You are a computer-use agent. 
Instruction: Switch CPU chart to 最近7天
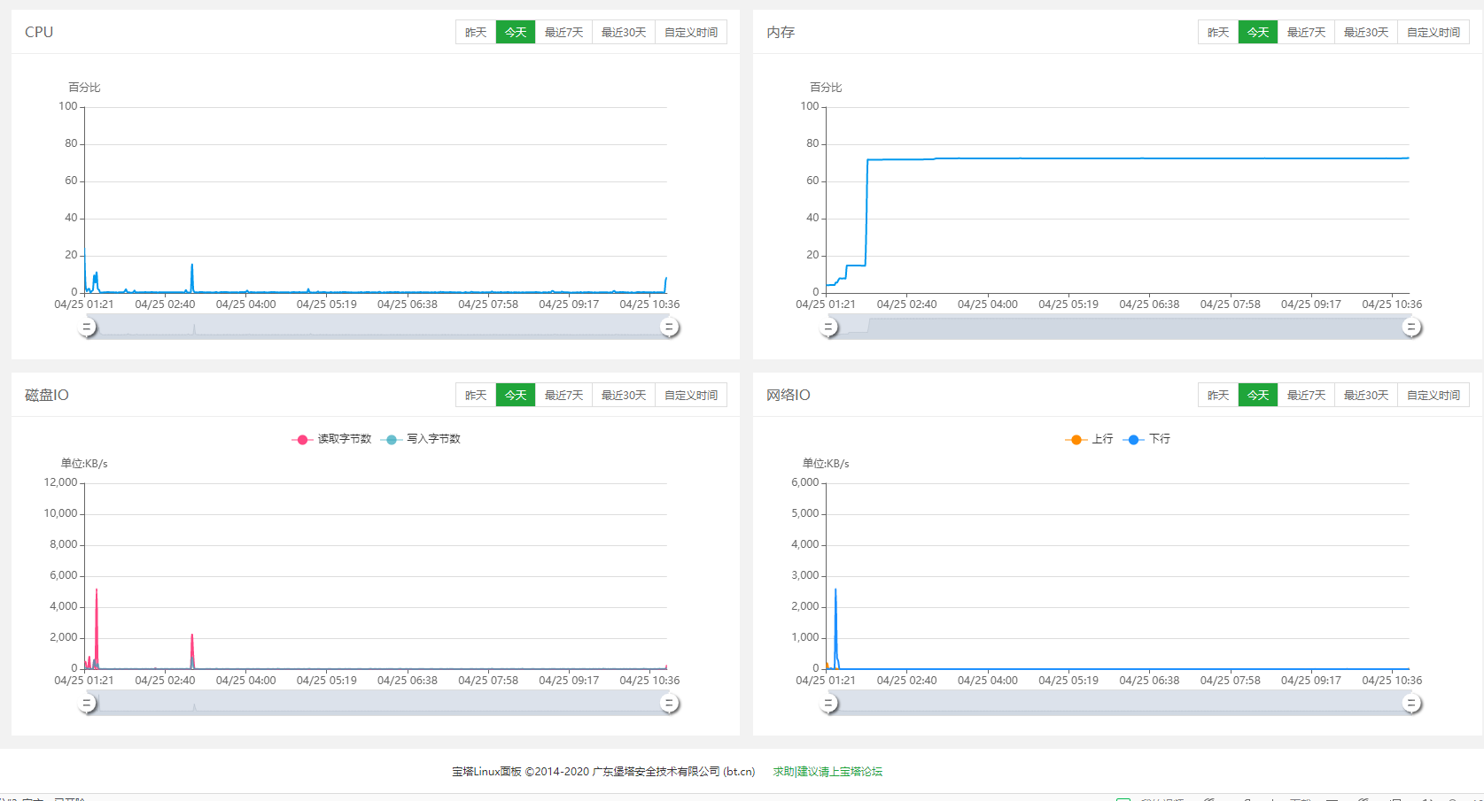coord(563,33)
